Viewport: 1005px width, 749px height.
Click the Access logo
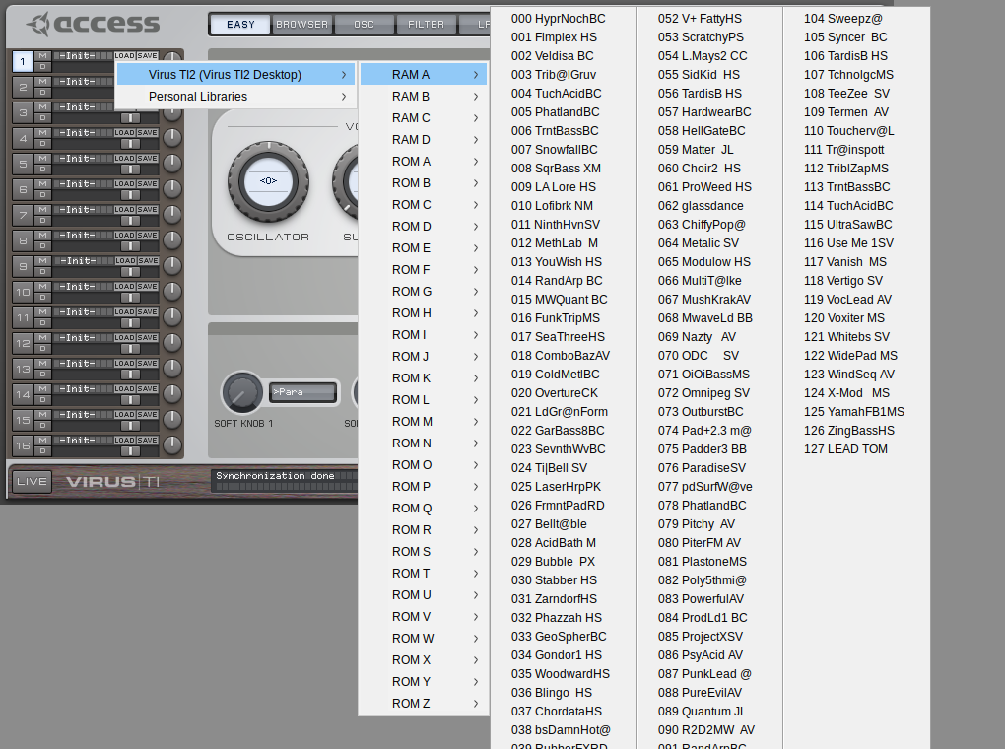(93, 24)
